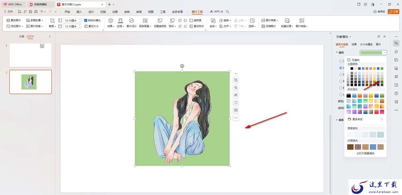Expand More Gradients (更多渐变)

[365, 119]
